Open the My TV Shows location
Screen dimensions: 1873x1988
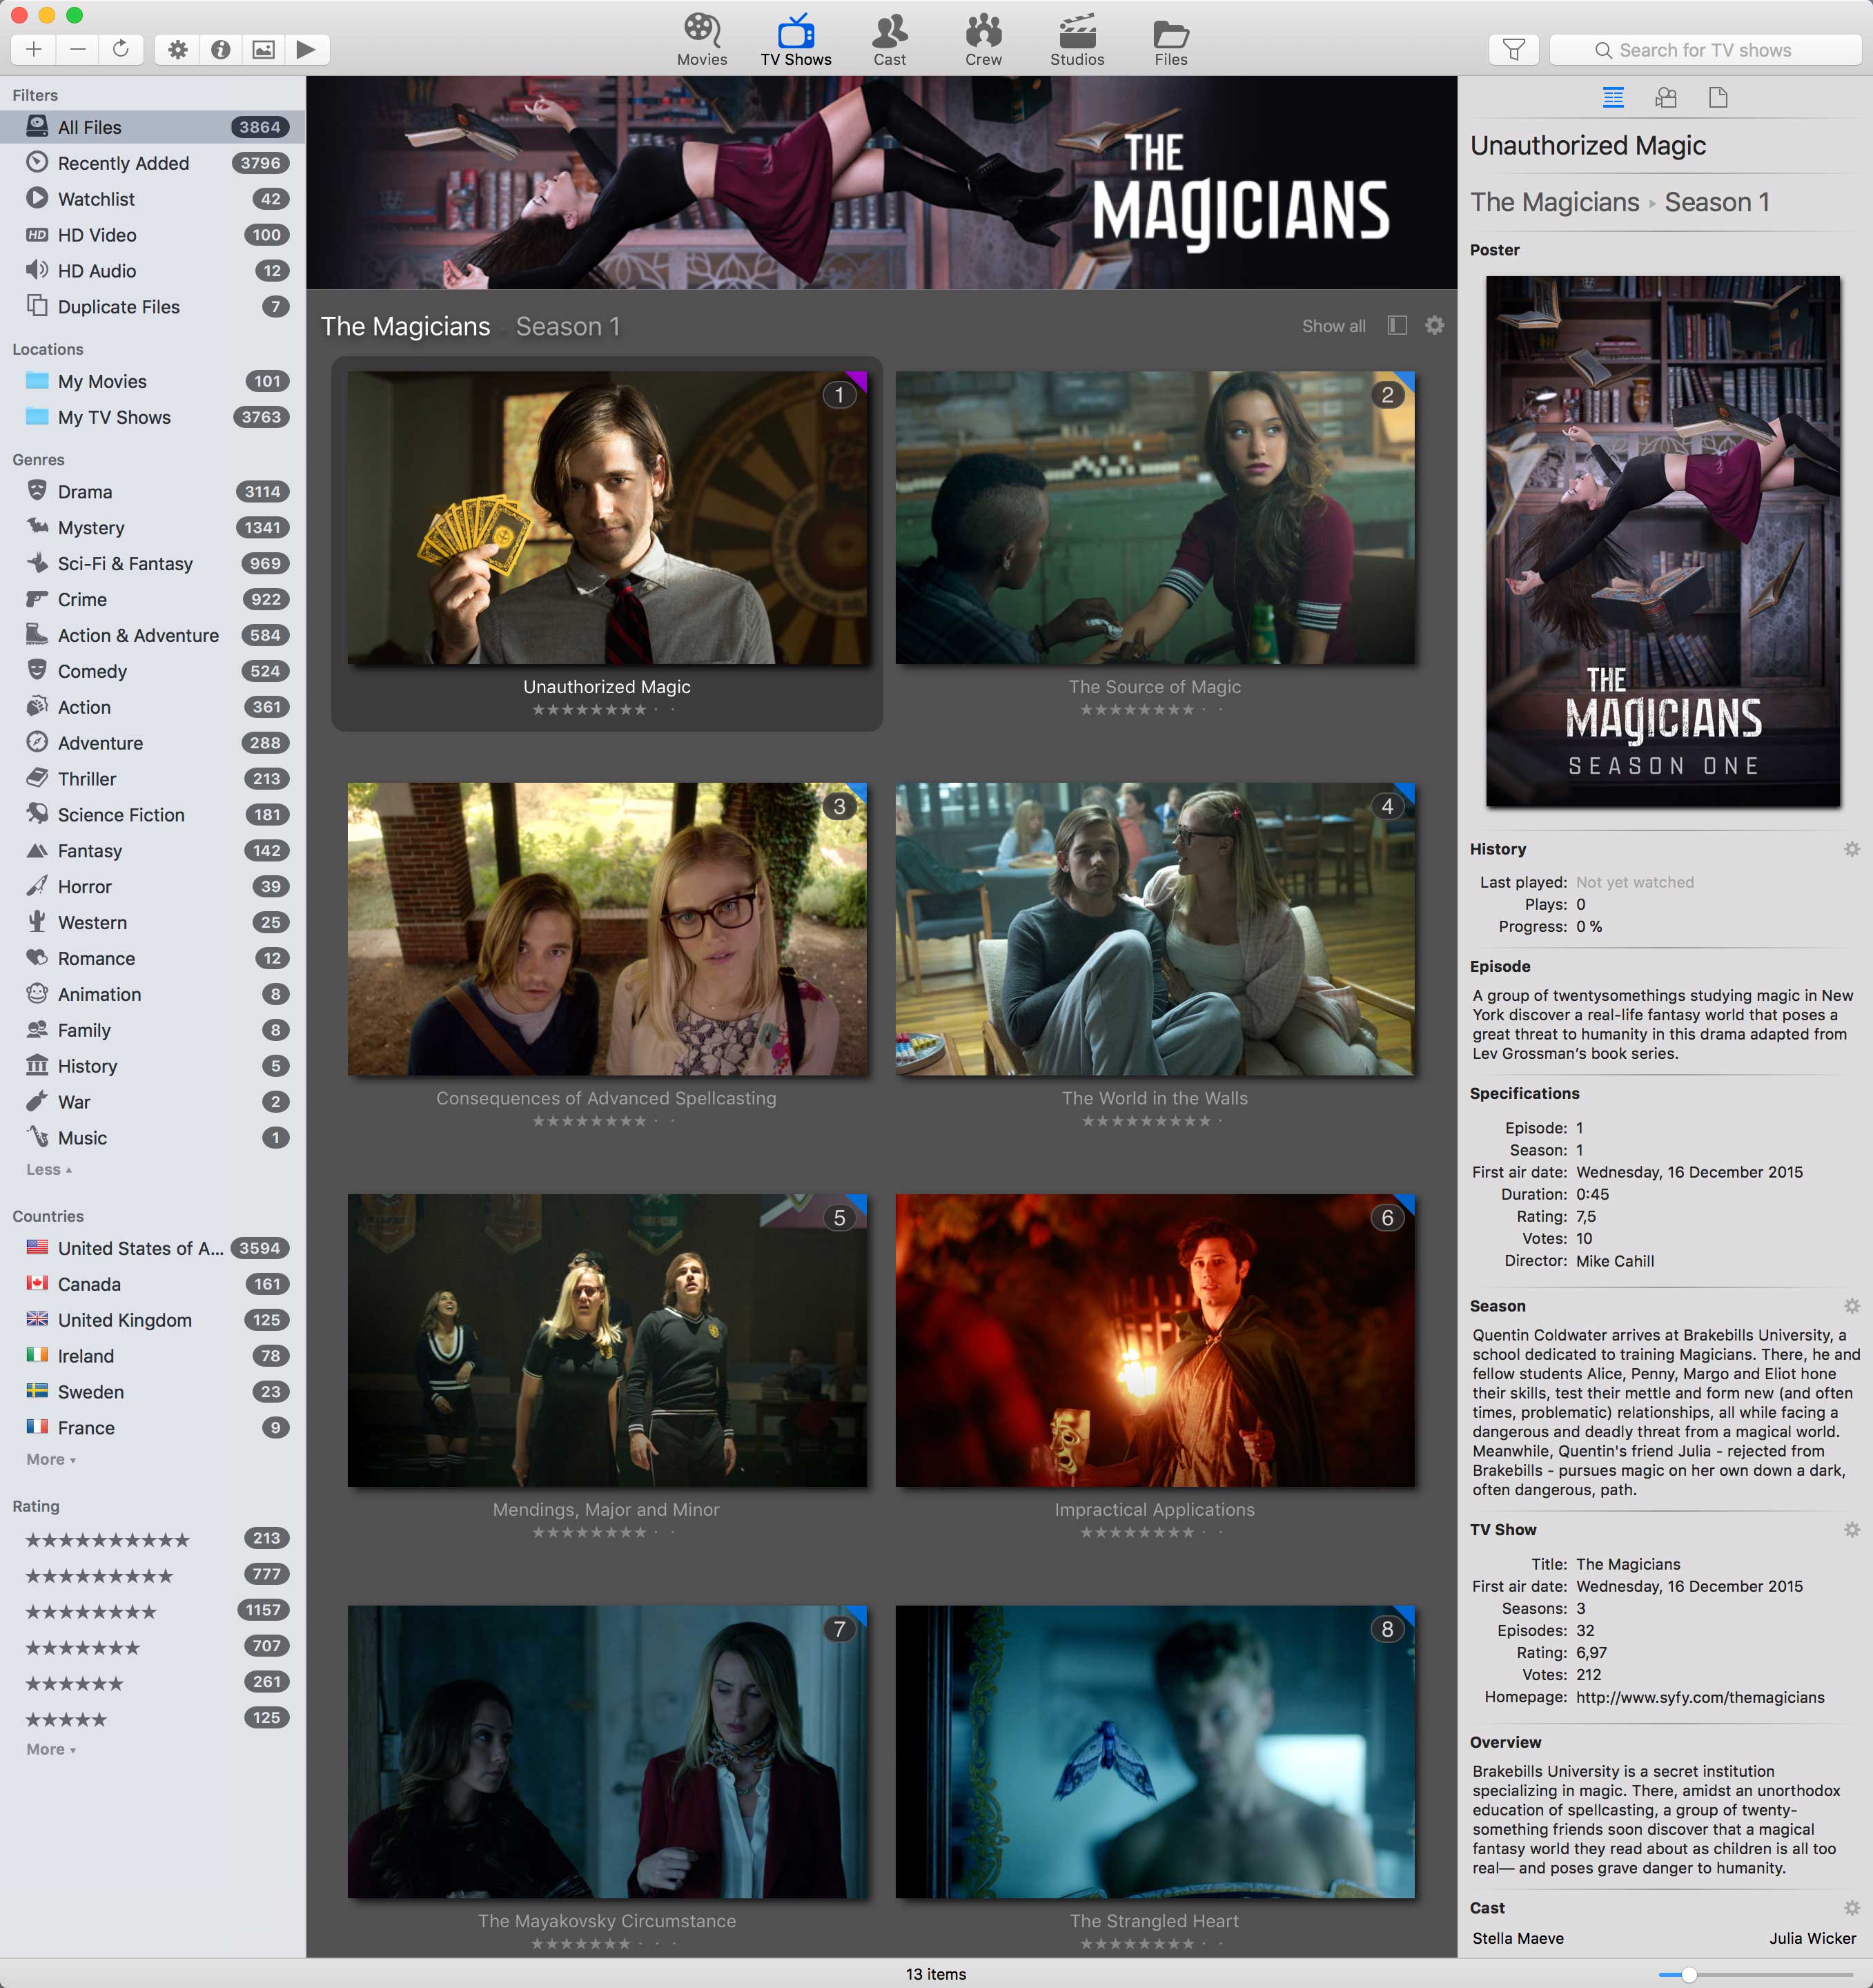(153, 417)
